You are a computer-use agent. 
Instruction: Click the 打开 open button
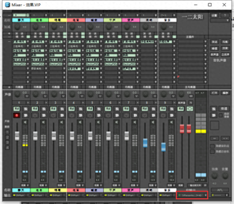214,93
